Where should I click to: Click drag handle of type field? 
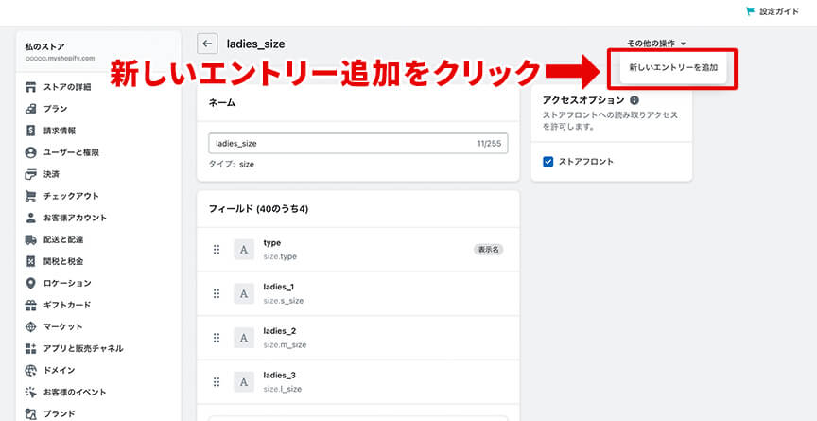(x=217, y=250)
